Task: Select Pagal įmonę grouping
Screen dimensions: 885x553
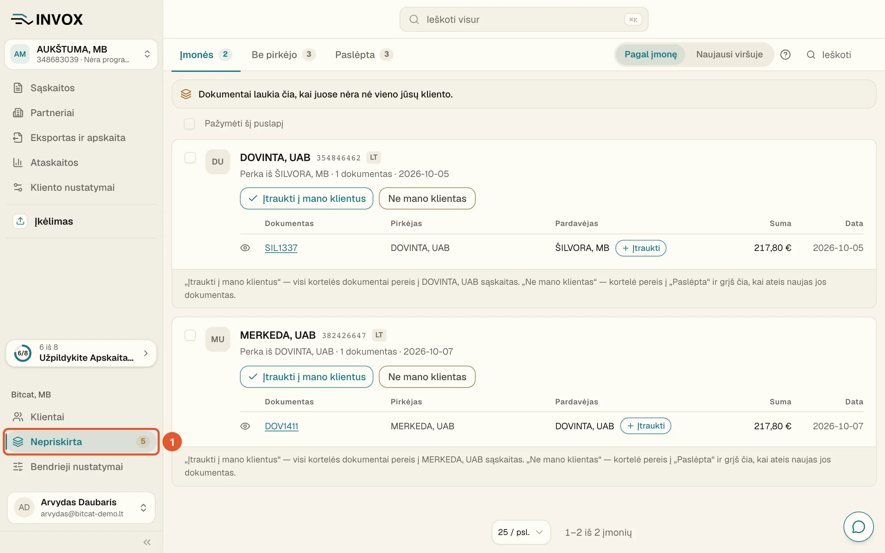Action: [x=651, y=55]
